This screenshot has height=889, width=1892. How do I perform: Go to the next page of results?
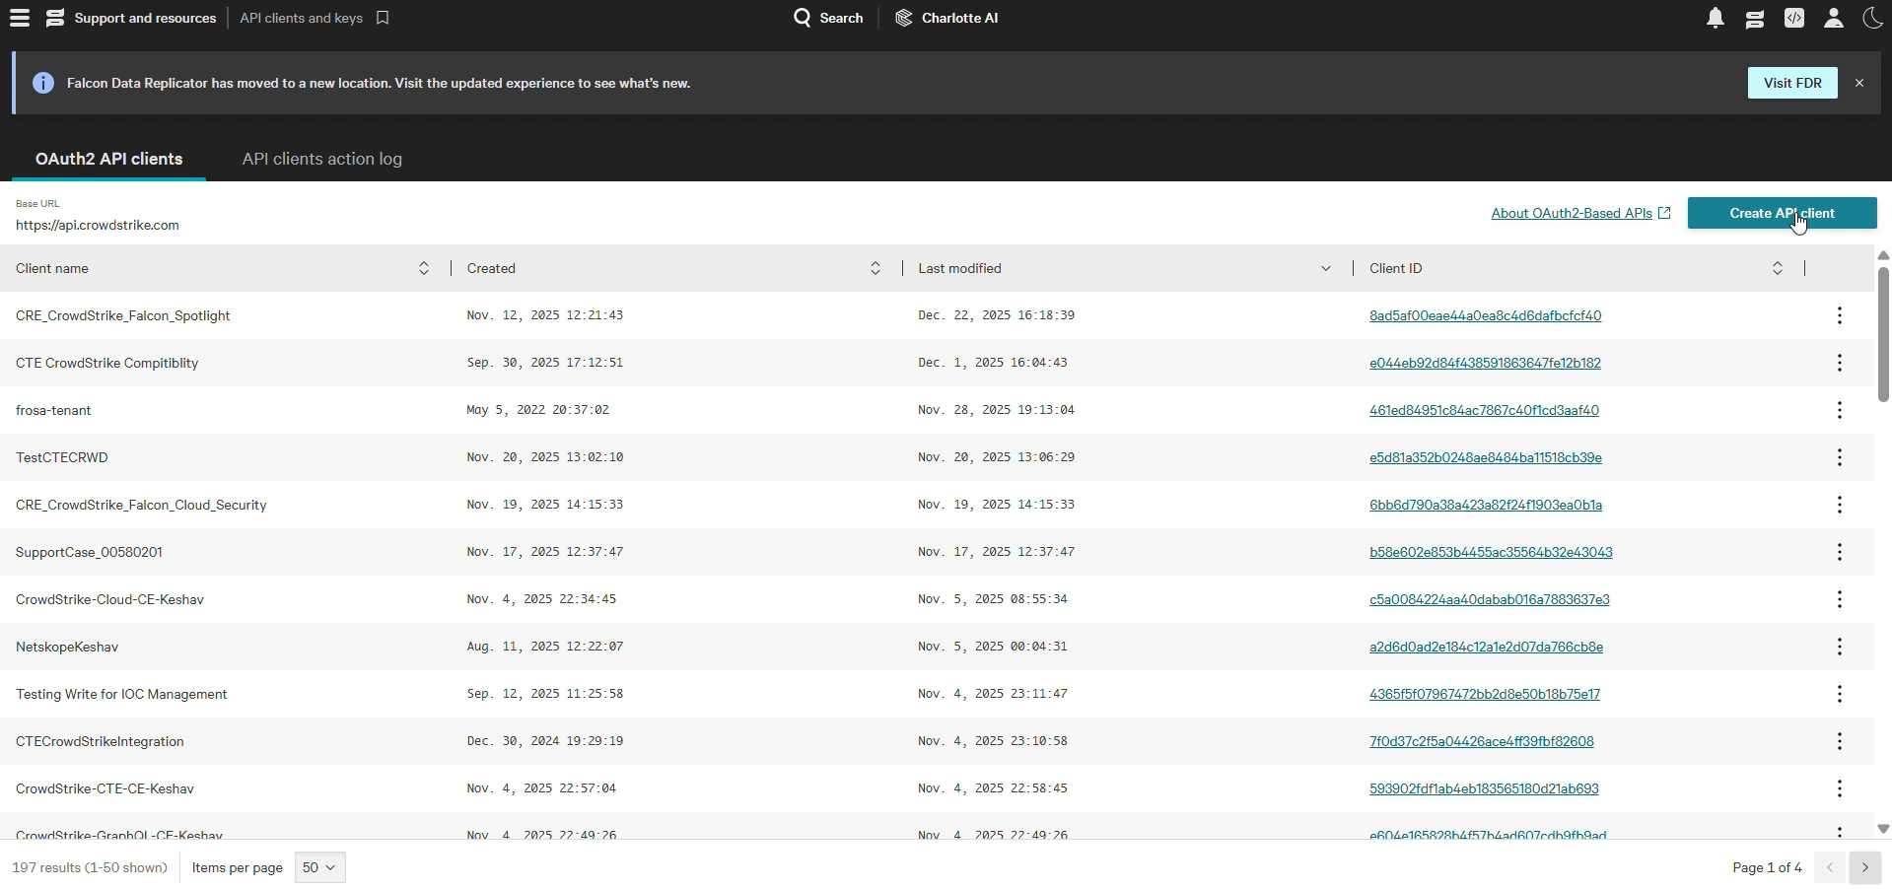[x=1864, y=867]
